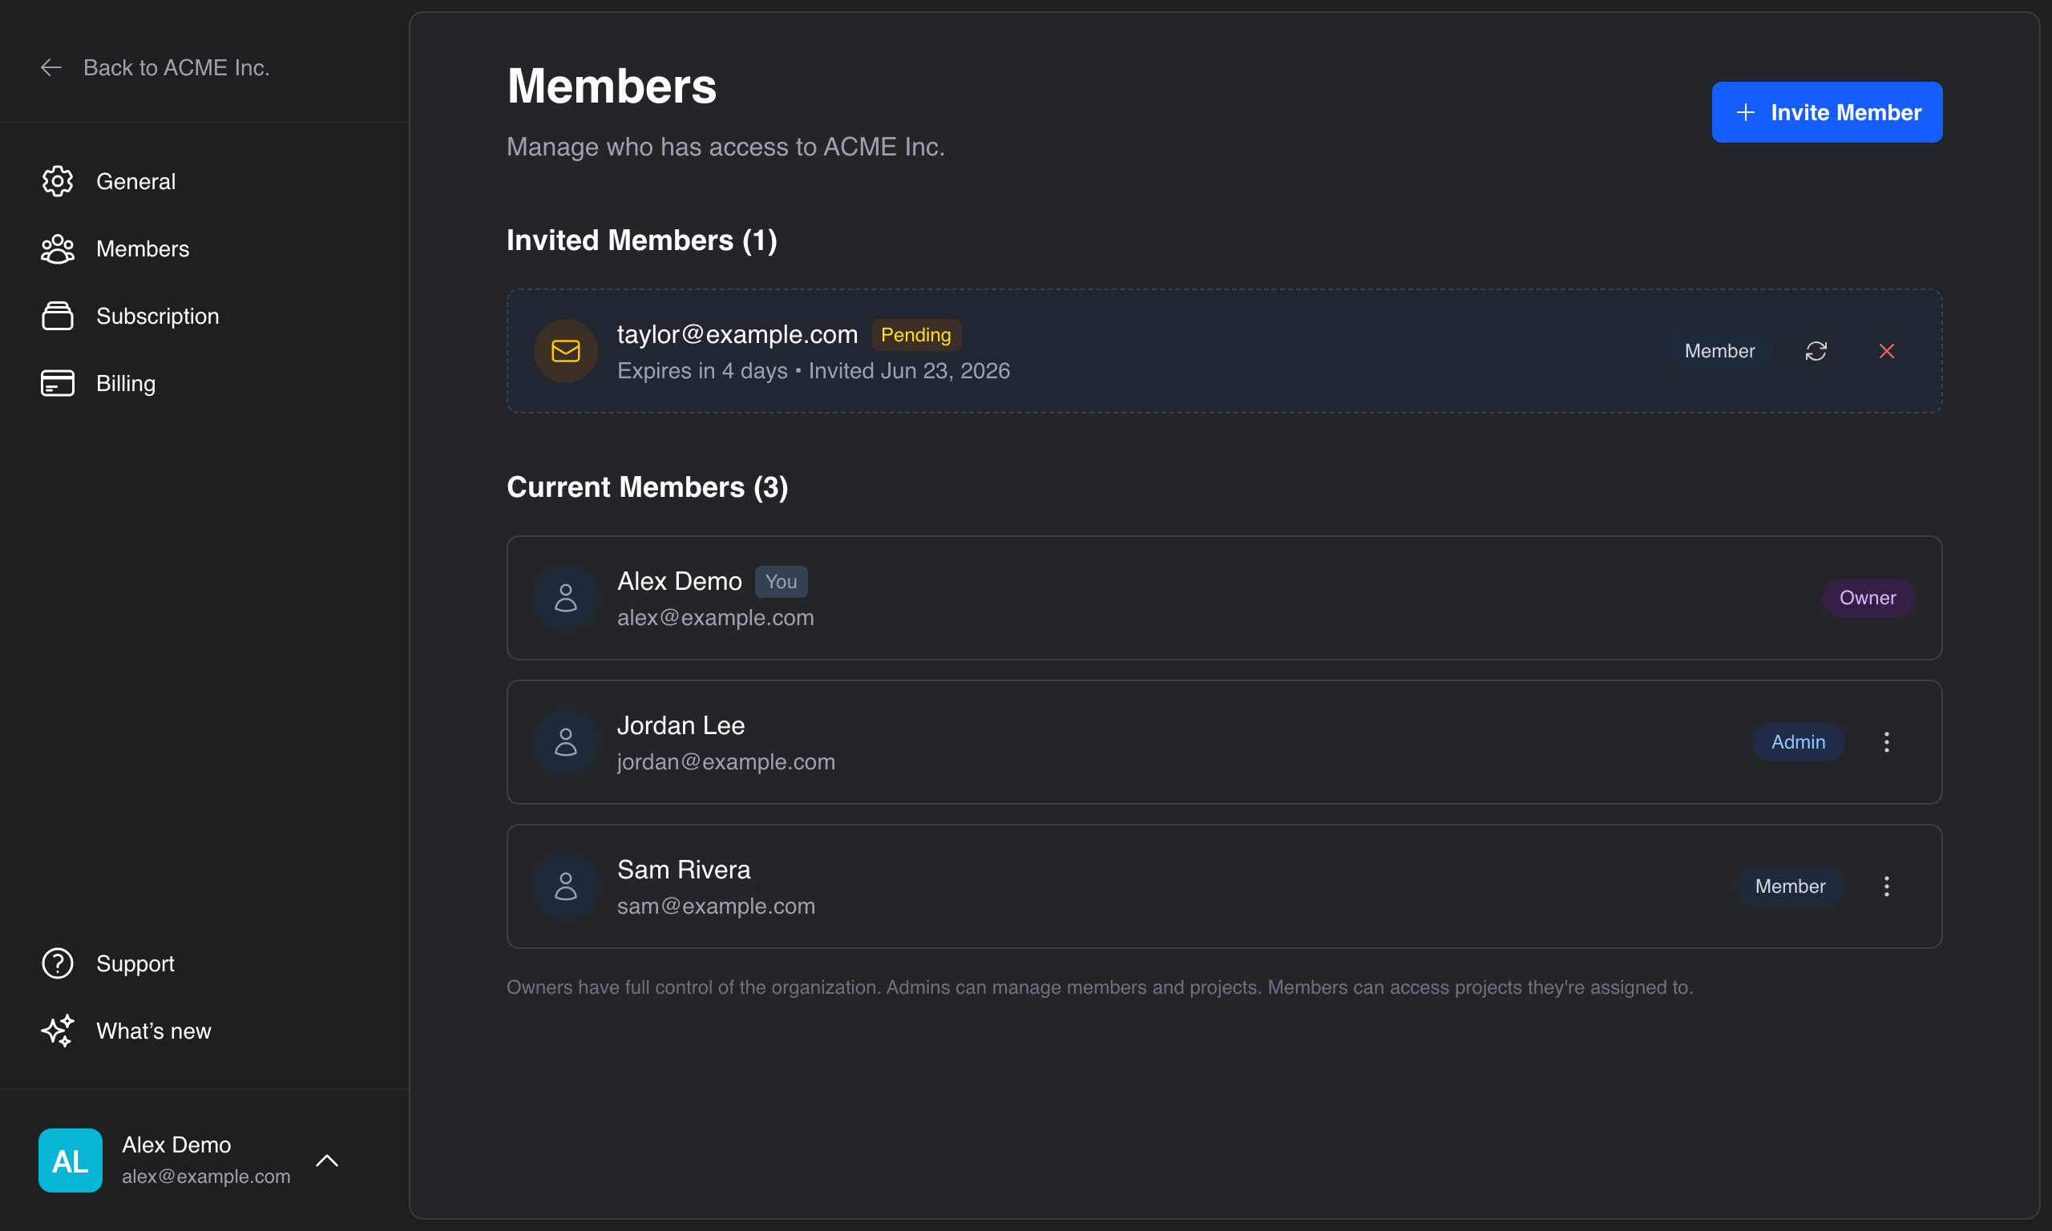Click the Billing credit card icon

[57, 383]
